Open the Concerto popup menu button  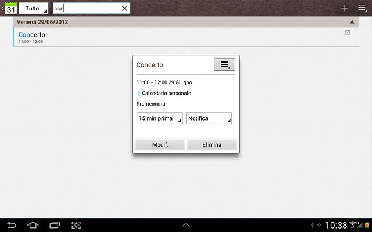pos(224,64)
